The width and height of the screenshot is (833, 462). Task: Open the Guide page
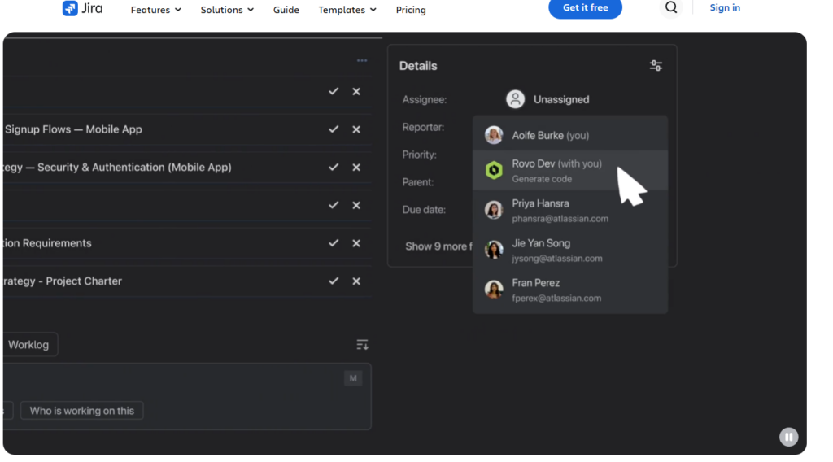click(x=286, y=10)
